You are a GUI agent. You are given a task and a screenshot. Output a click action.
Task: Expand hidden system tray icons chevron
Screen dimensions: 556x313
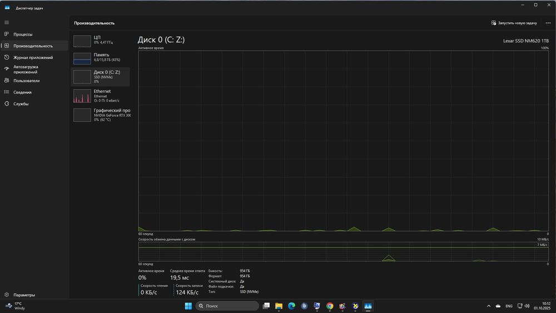pyautogui.click(x=489, y=306)
